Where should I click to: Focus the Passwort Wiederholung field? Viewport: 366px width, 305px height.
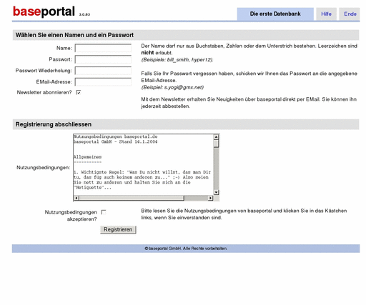(103, 71)
